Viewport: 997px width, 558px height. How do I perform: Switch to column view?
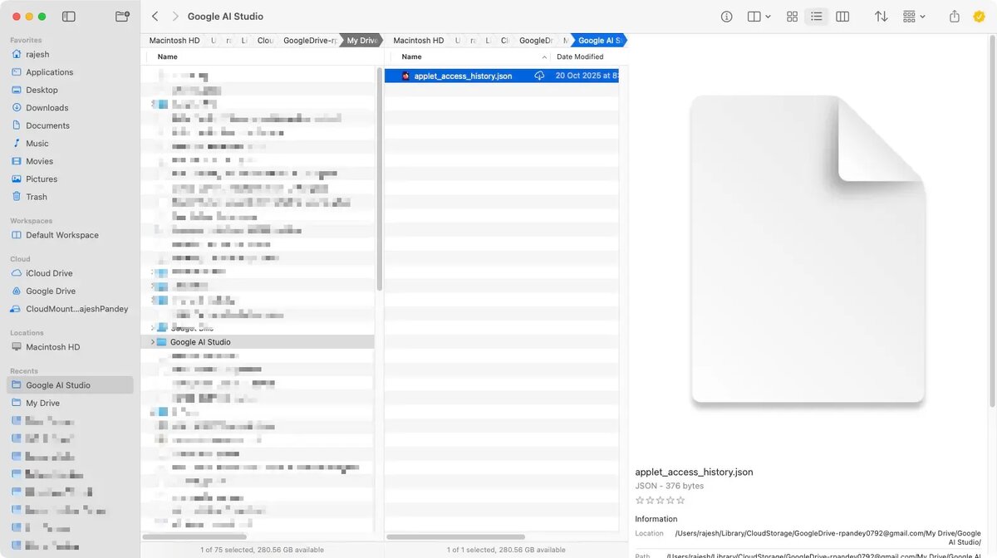point(842,17)
